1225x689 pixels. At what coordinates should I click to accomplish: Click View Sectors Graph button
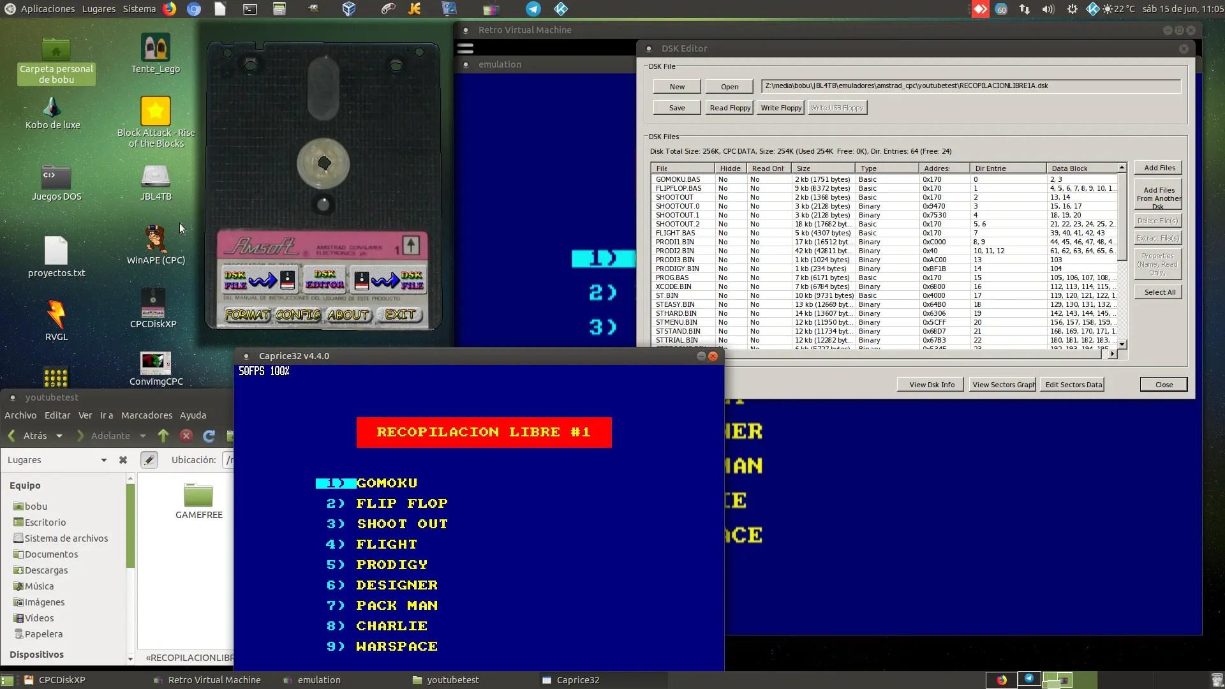click(1003, 385)
